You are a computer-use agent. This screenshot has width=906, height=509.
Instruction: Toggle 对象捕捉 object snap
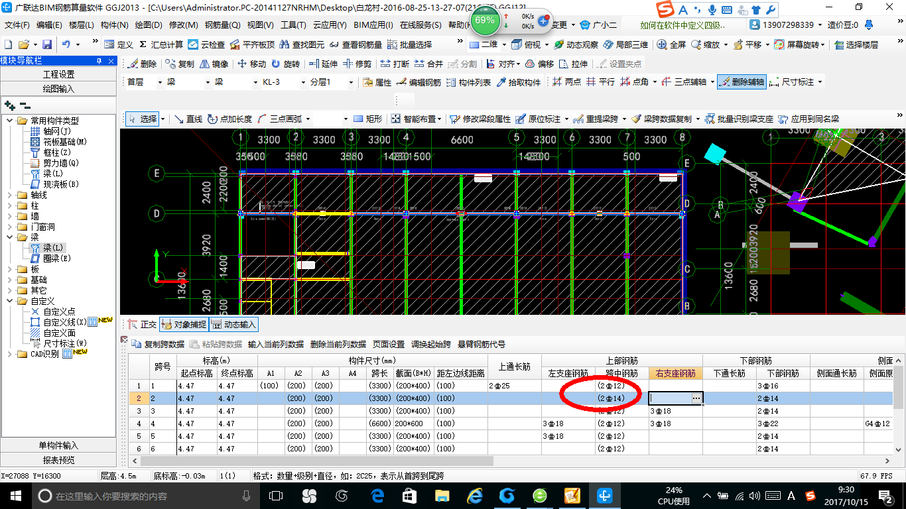click(x=184, y=325)
